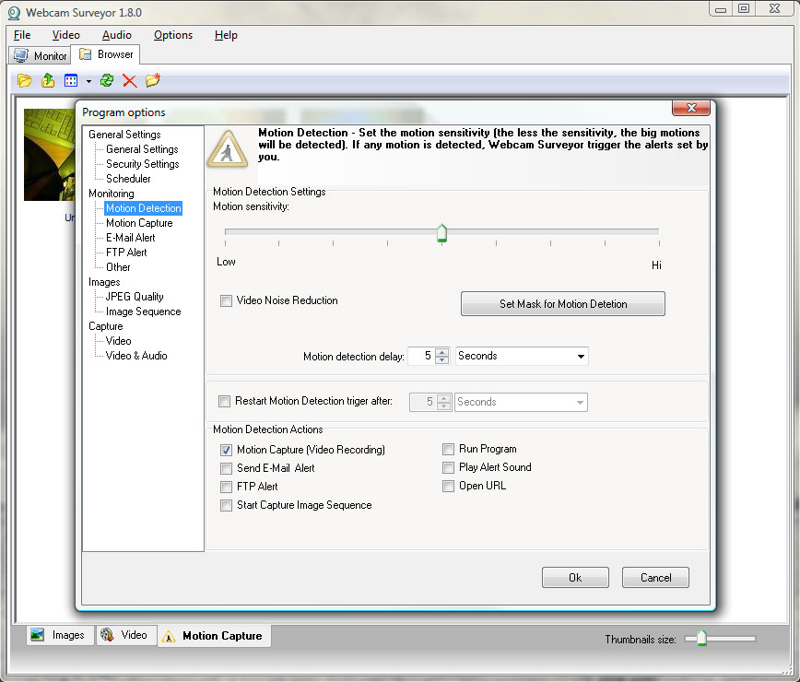Select FTP Alert in the options tree
The width and height of the screenshot is (800, 682).
(126, 253)
